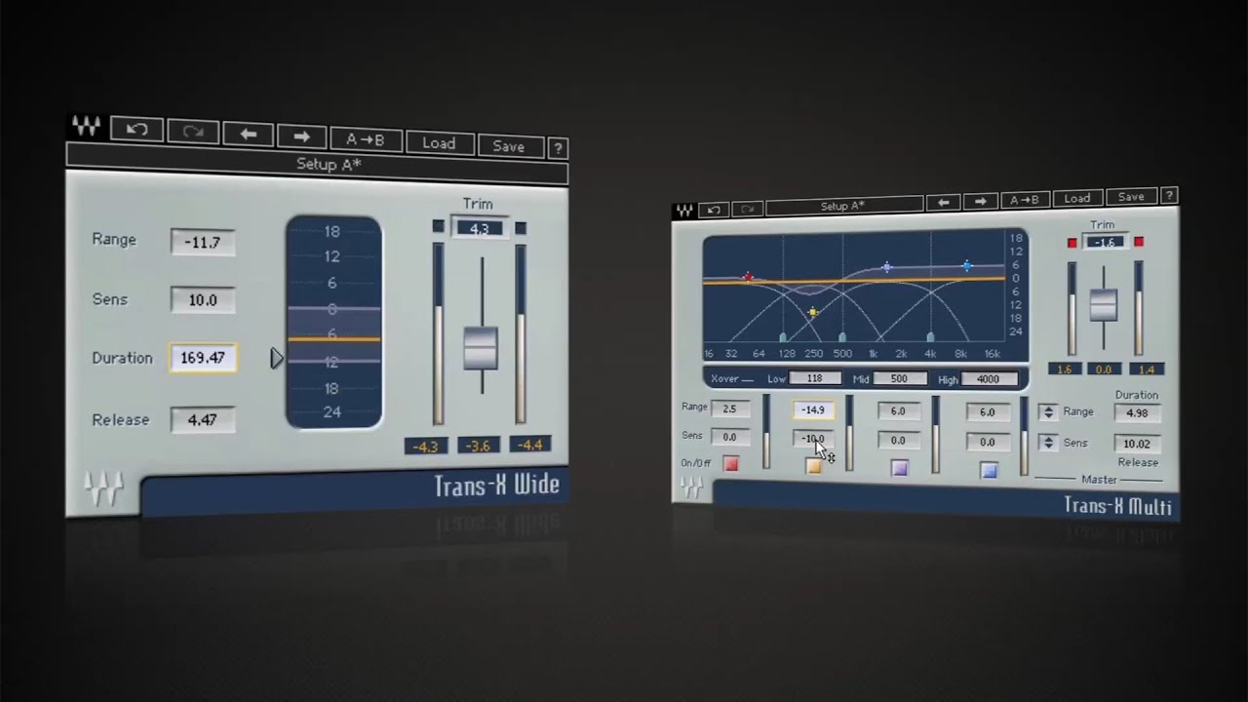Open Save menu in Trans-X Multi
Screen dimensions: 1248x702
(x=1131, y=197)
